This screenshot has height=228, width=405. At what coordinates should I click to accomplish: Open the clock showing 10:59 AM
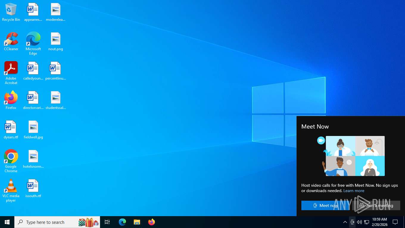(379, 222)
